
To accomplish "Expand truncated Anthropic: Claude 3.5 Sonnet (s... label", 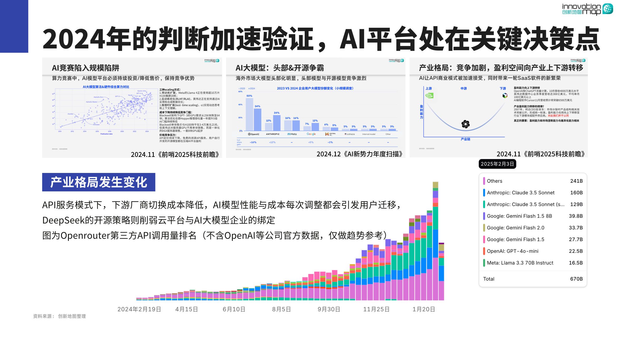I will (526, 204).
